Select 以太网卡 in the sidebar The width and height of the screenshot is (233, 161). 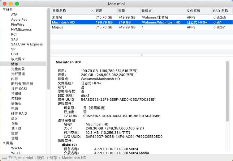(x=18, y=59)
